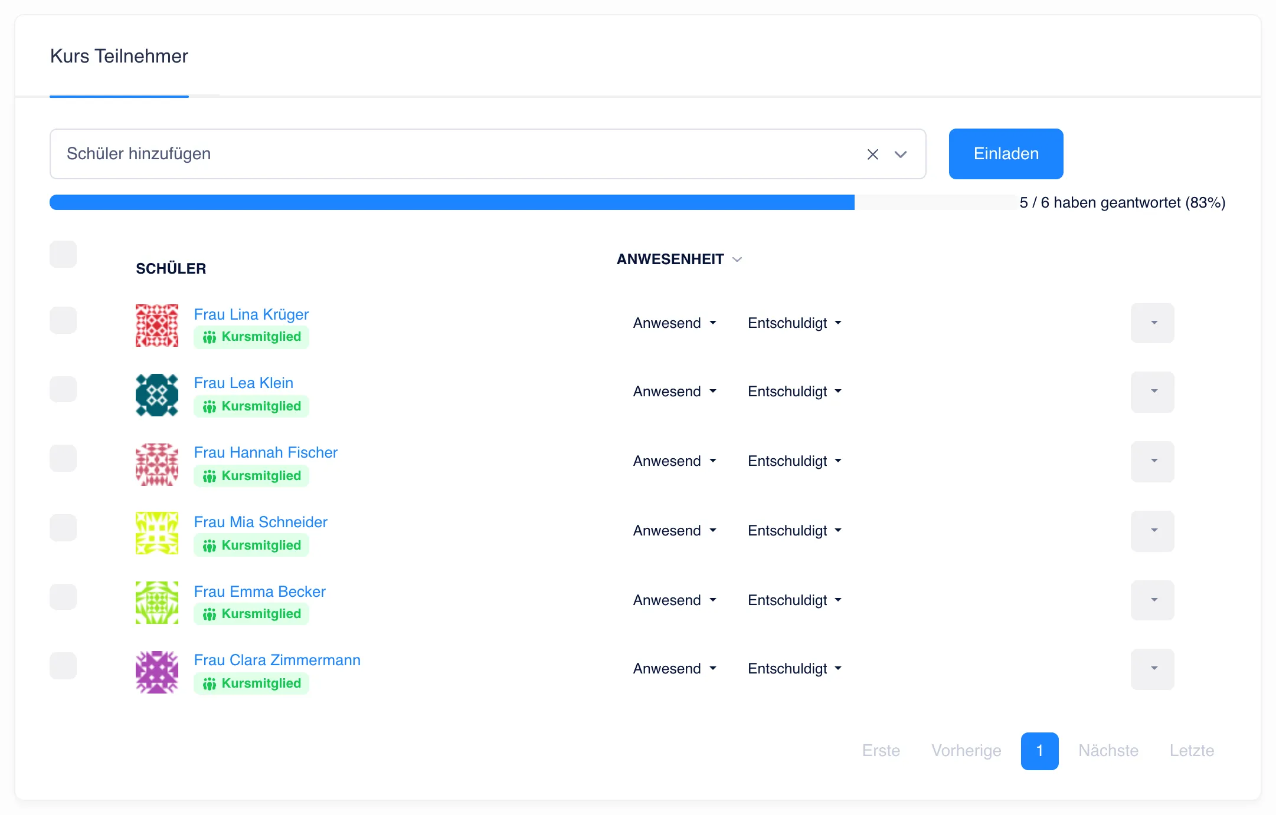Open row actions menu for Hannah Fischer

pyautogui.click(x=1153, y=461)
